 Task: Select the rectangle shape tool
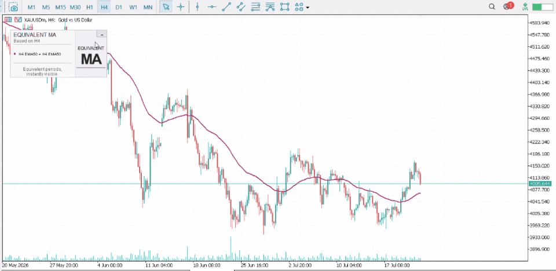pos(284,7)
